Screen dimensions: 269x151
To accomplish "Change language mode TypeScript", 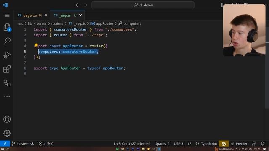I will click(209, 143).
